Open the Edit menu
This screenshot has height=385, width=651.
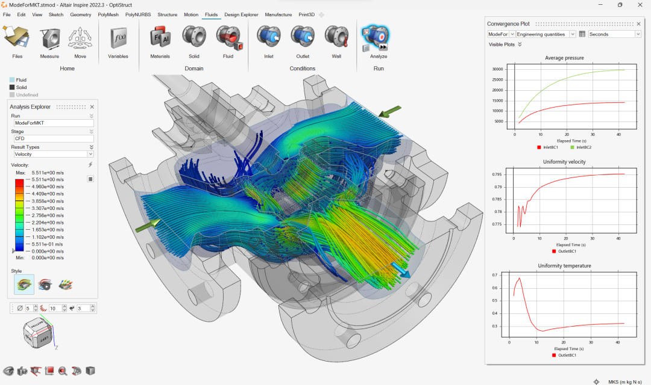click(21, 14)
